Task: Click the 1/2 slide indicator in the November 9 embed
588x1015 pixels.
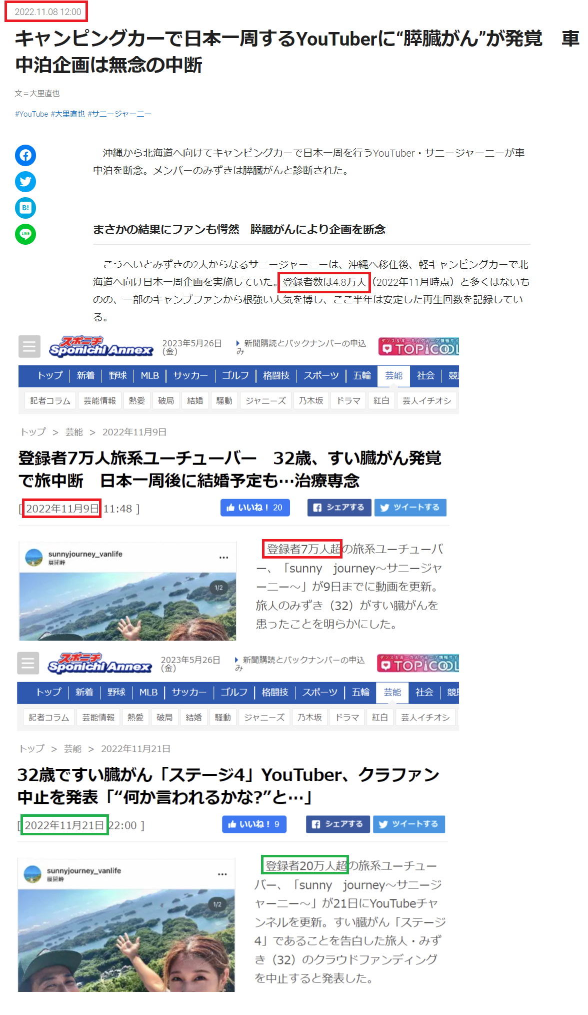Action: [218, 588]
